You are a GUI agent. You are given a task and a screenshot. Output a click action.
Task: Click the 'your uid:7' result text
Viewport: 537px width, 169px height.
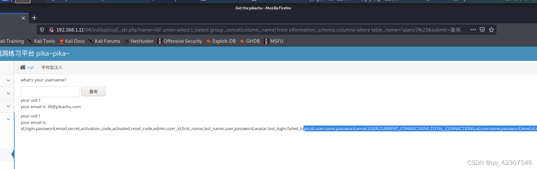[31, 100]
